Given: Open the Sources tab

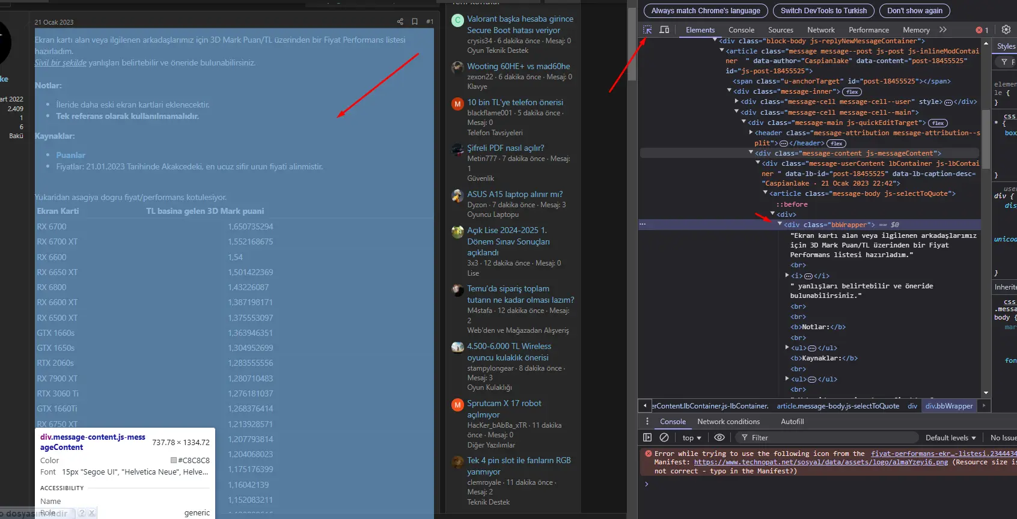Looking at the screenshot, I should [780, 29].
